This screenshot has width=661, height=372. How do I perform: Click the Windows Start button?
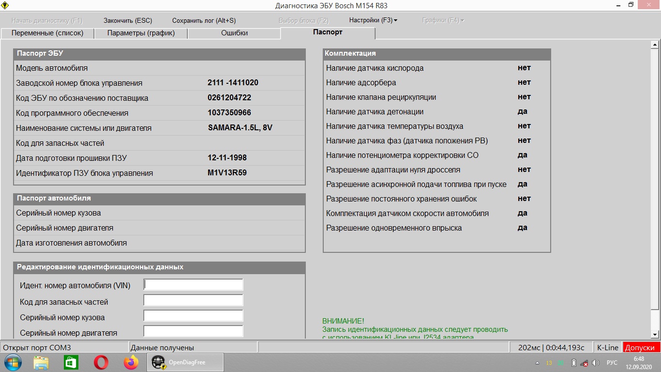click(13, 362)
